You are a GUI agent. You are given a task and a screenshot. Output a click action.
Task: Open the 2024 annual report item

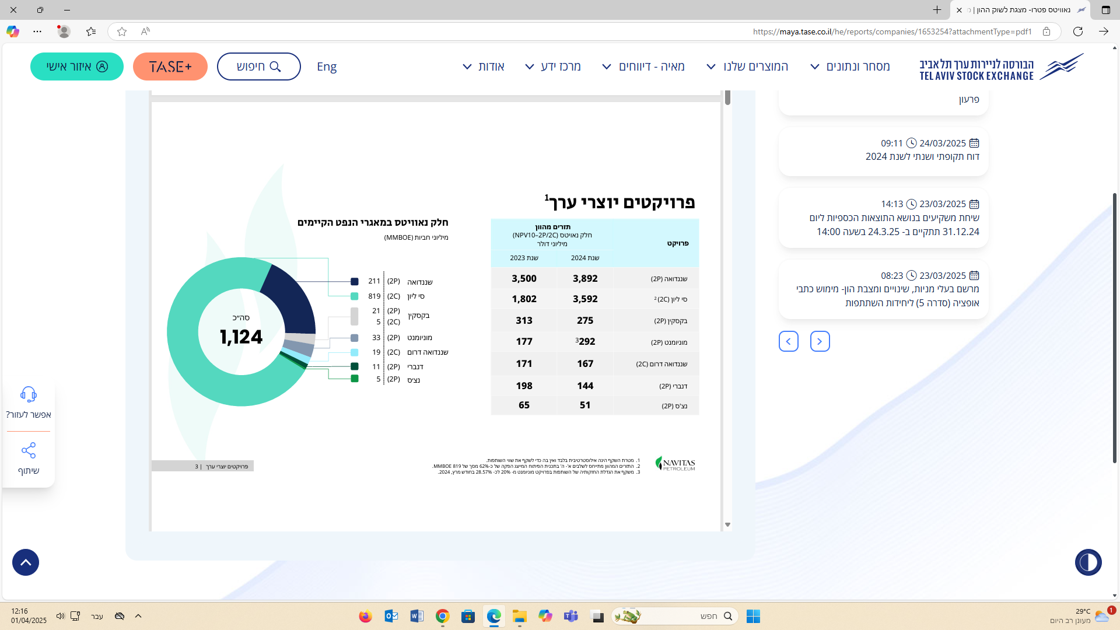click(x=922, y=156)
